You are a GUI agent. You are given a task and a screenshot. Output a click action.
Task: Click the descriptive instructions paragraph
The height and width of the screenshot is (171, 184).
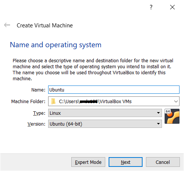[x=93, y=69]
